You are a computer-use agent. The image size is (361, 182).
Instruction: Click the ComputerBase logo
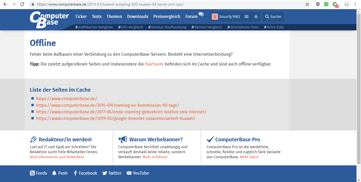[x=49, y=20]
